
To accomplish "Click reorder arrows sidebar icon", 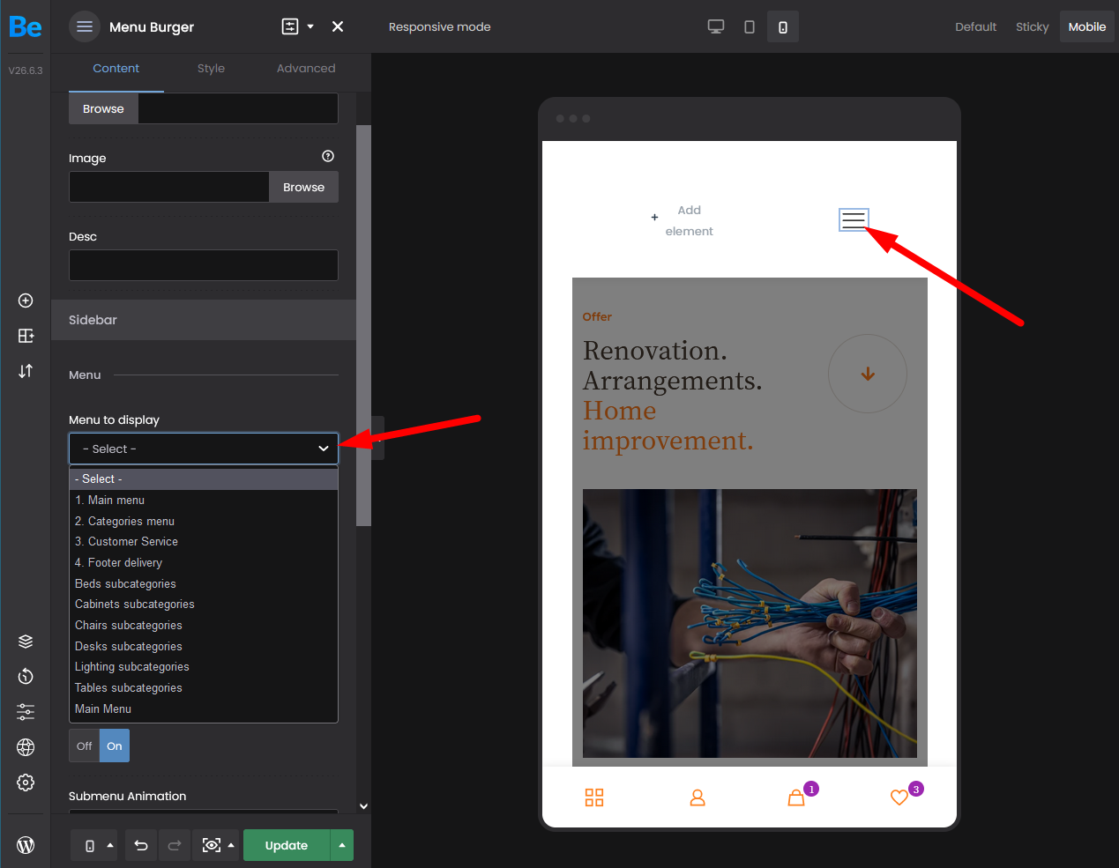I will (26, 371).
